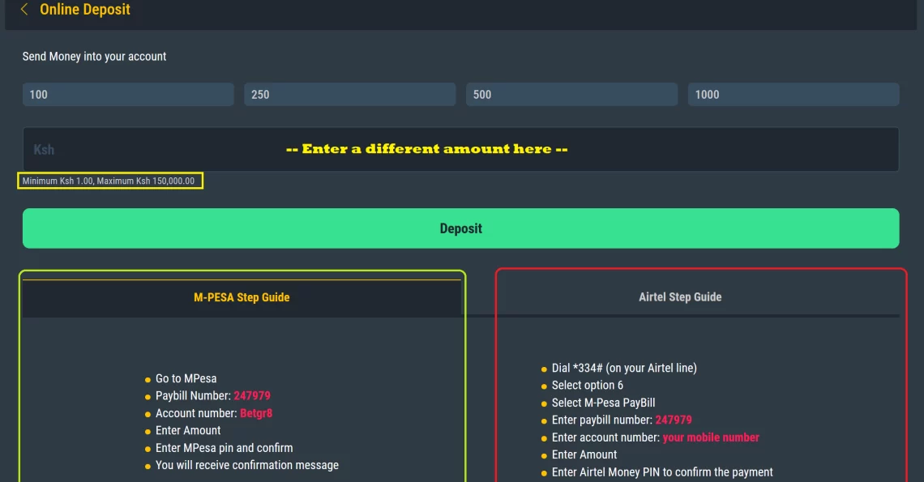924x482 pixels.
Task: Click M-PESA paybill number 247979
Action: click(252, 396)
